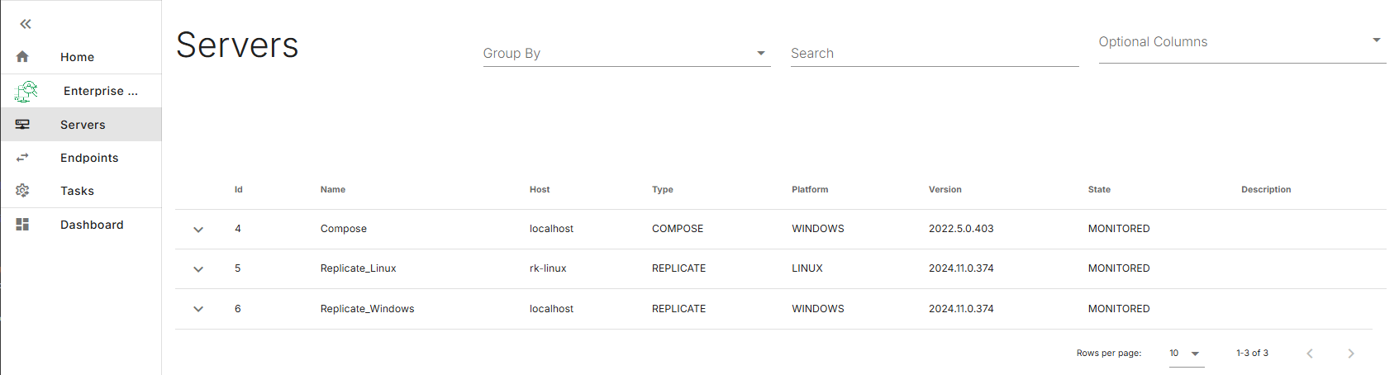The image size is (1399, 375).
Task: Click the Search input field
Action: [x=934, y=54]
